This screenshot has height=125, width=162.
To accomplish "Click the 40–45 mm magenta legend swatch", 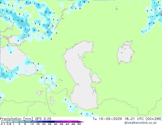I will click(69, 122).
